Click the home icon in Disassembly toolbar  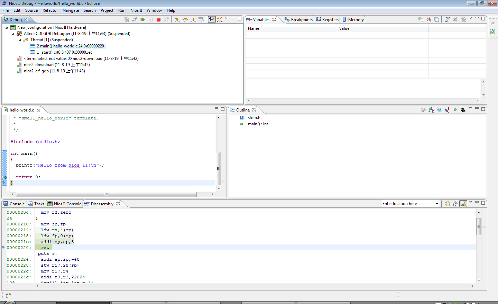pyautogui.click(x=455, y=204)
